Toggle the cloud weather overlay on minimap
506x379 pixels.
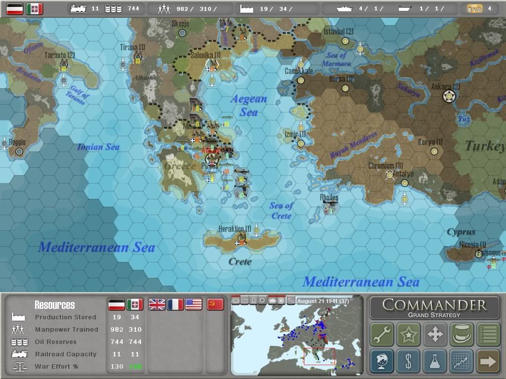[x=236, y=301]
